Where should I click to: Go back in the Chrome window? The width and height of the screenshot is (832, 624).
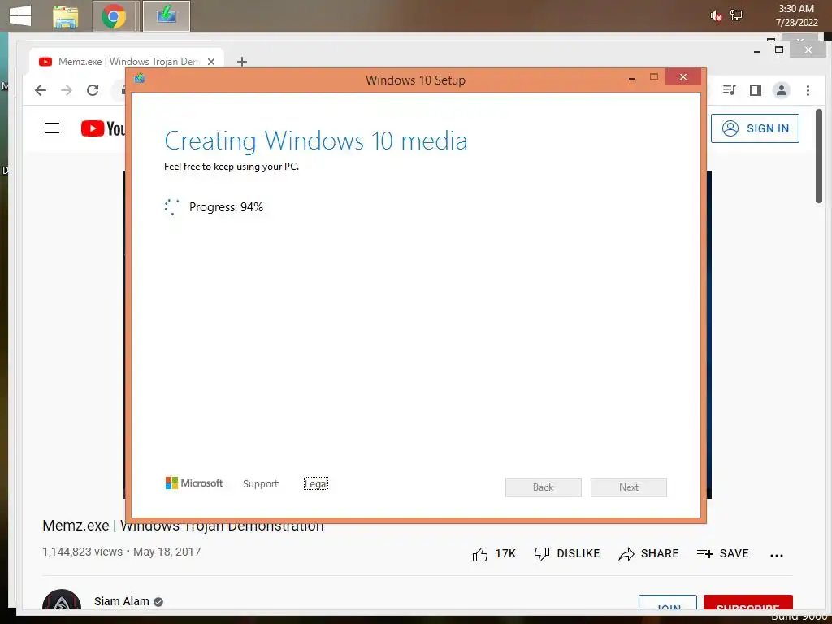click(41, 90)
